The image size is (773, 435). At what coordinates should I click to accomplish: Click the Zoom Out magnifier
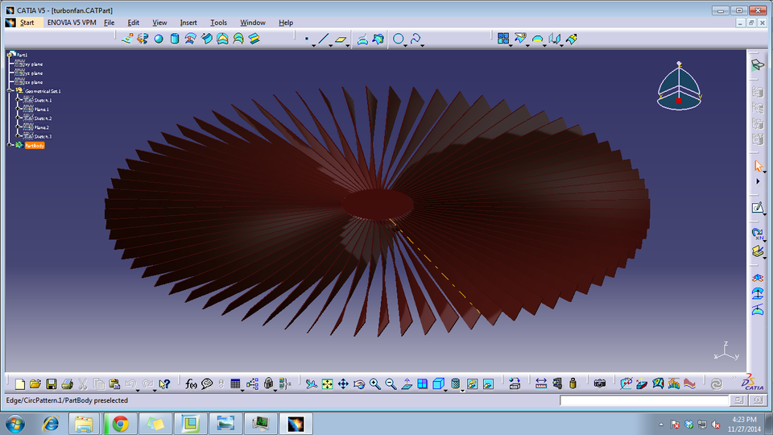click(x=391, y=383)
